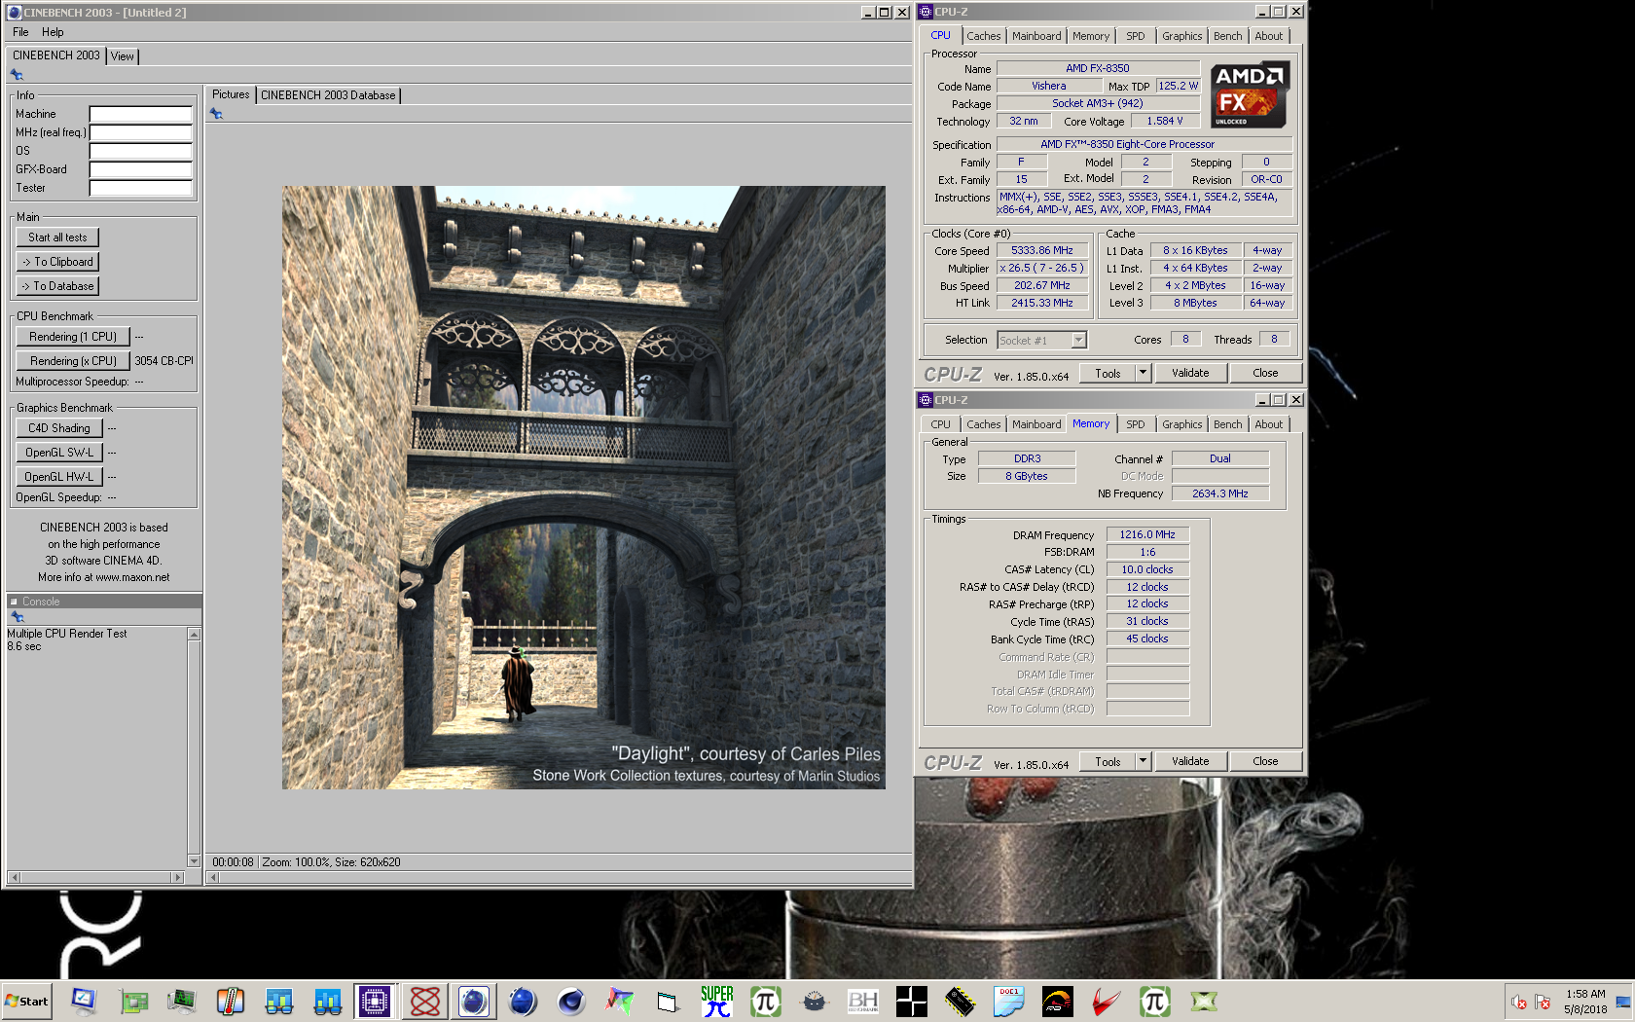Switch to the red knot taskbar button
Screen dimensions: 1635x1022
[425, 1001]
